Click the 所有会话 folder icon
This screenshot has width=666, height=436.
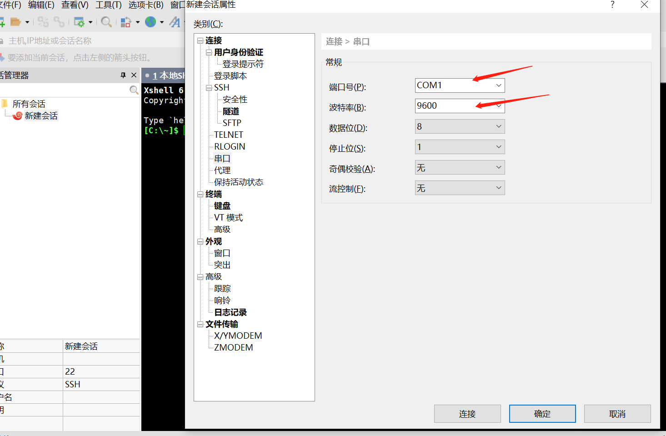(x=6, y=103)
